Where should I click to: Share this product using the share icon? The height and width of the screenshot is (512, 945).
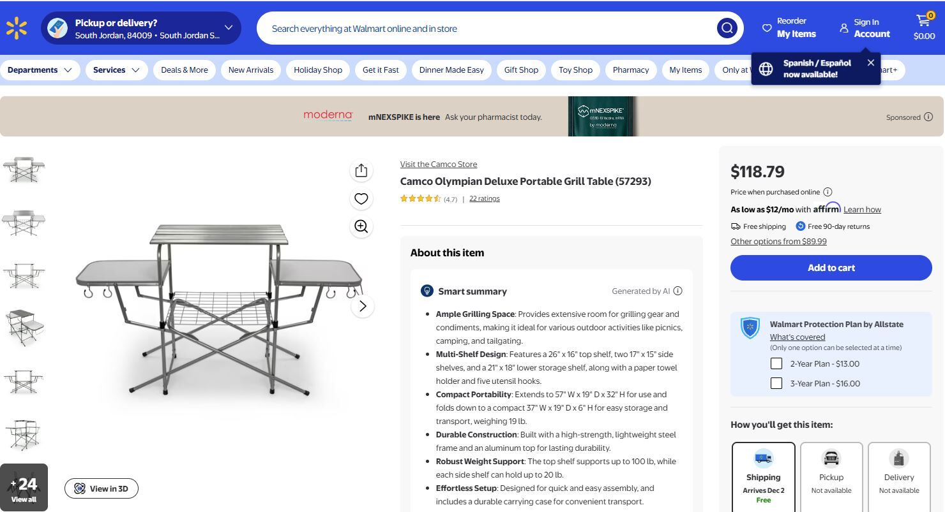coord(361,170)
